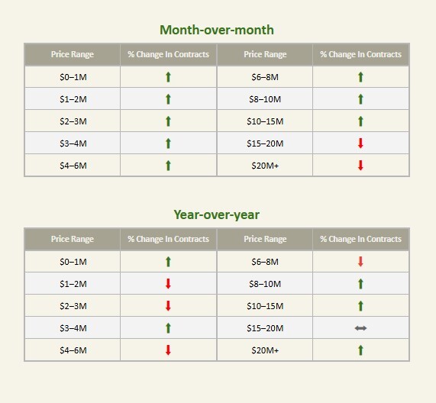
Task: Click the green up arrow for $3–4M year-over-year
Action: click(x=168, y=328)
